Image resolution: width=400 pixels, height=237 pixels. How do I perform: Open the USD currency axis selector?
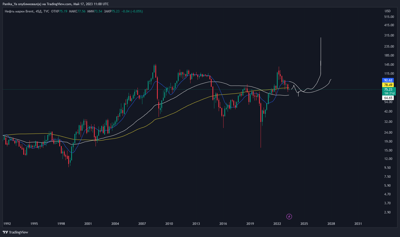pos(387,11)
